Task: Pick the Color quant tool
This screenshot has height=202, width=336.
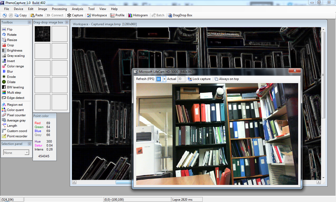Action: (15, 110)
